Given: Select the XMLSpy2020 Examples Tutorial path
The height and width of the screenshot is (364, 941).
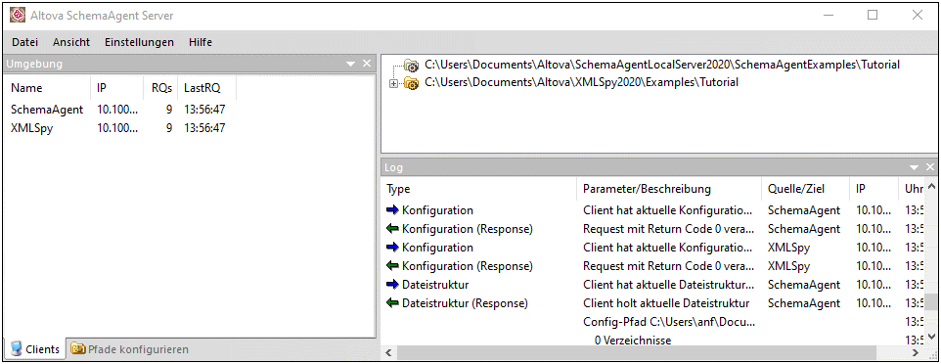Looking at the screenshot, I should (582, 82).
